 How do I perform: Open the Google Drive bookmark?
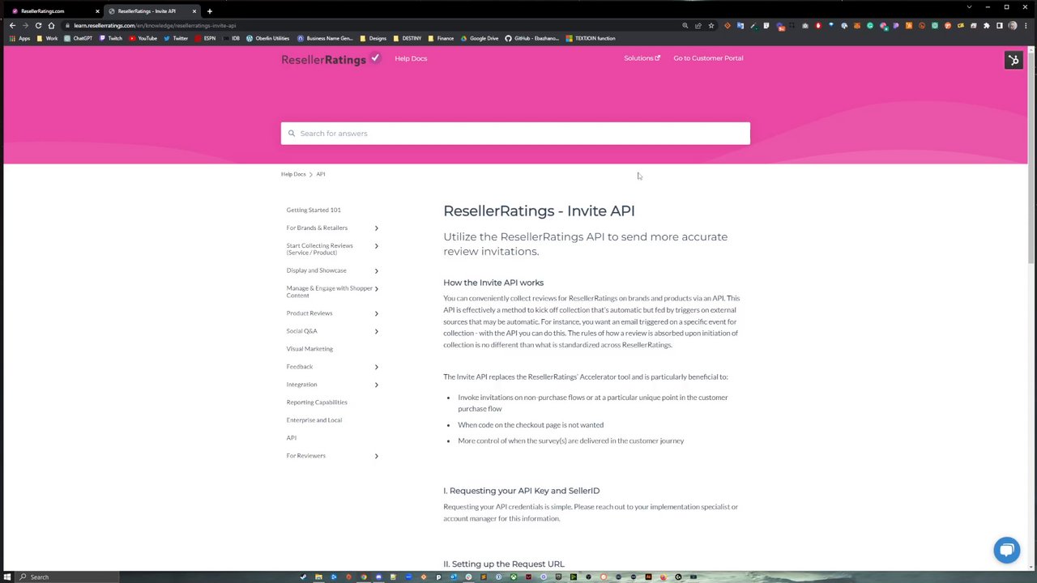pyautogui.click(x=480, y=38)
